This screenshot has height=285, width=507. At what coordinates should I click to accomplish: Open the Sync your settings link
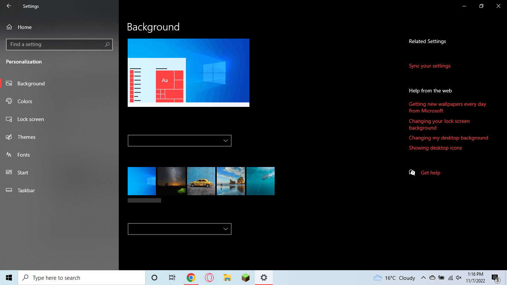[430, 66]
